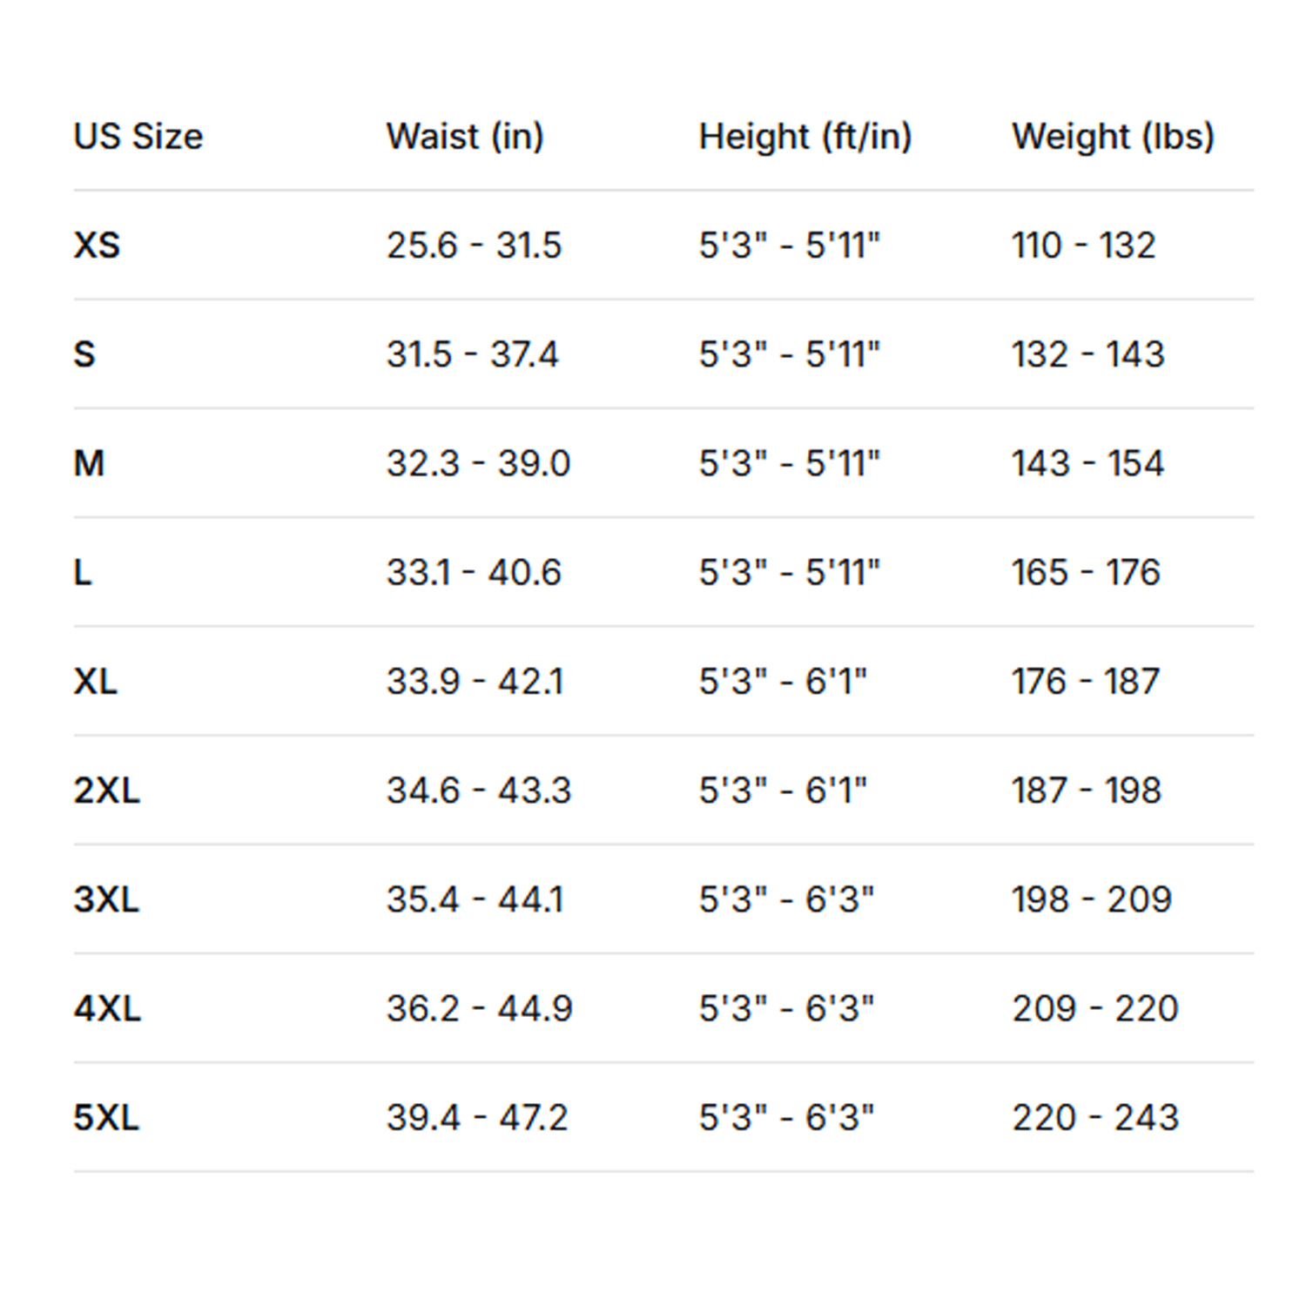The image size is (1306, 1306).
Task: Click the US Size column header
Action: pyautogui.click(x=138, y=137)
